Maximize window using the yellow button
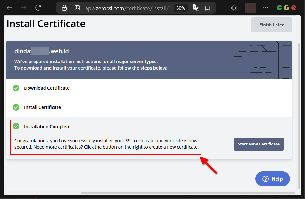 [286, 8]
